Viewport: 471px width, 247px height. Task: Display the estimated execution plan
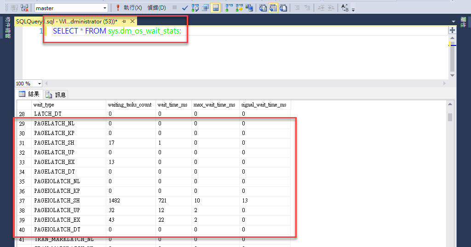(x=195, y=8)
